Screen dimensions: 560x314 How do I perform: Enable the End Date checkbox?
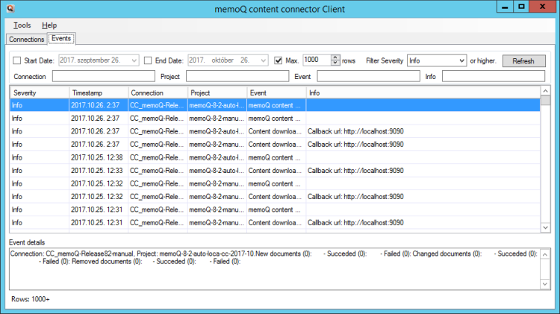(148, 60)
